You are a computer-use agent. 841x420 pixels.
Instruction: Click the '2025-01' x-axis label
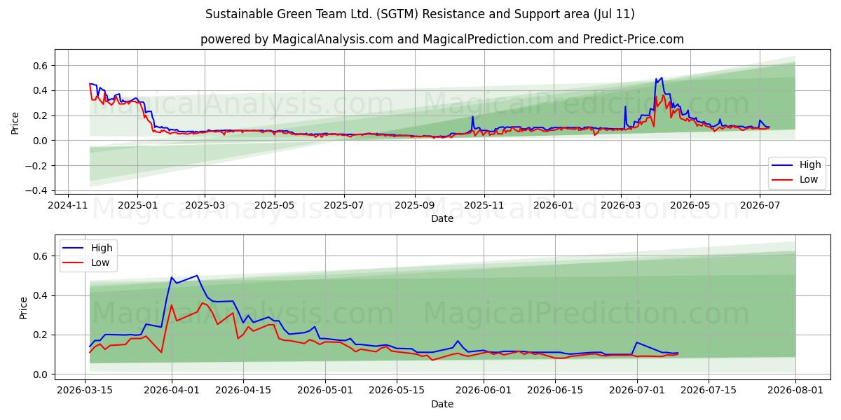137,206
